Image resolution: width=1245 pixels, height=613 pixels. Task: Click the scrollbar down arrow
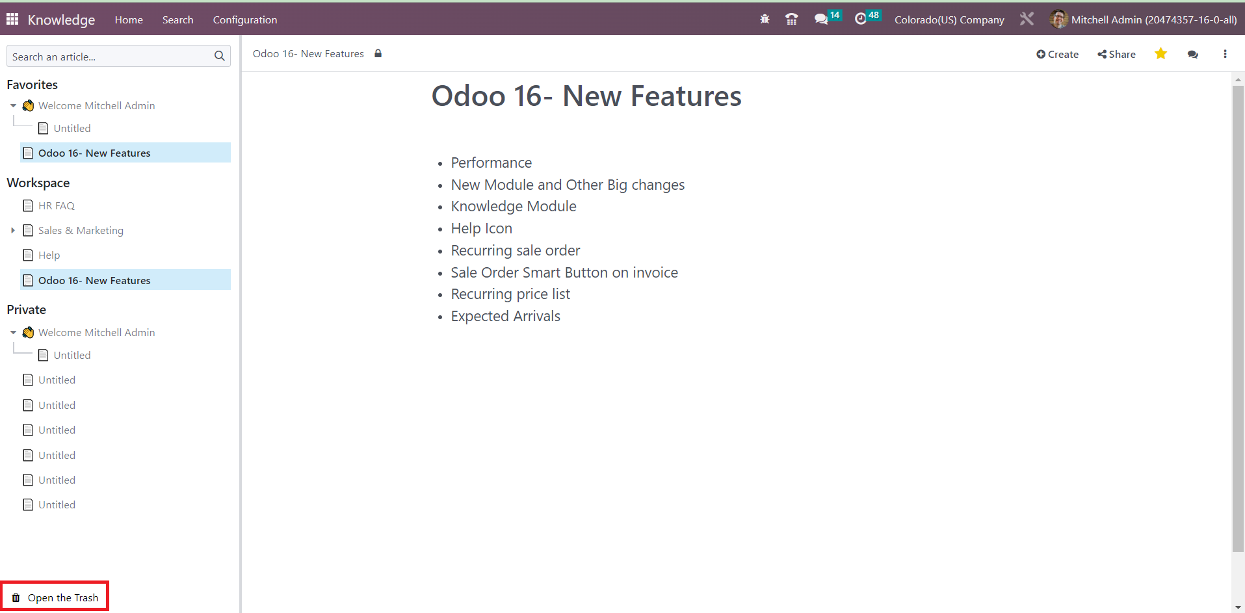click(x=1238, y=607)
